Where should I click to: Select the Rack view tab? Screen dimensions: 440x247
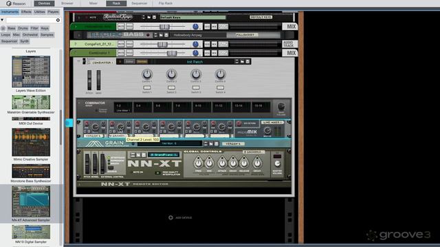click(x=116, y=3)
